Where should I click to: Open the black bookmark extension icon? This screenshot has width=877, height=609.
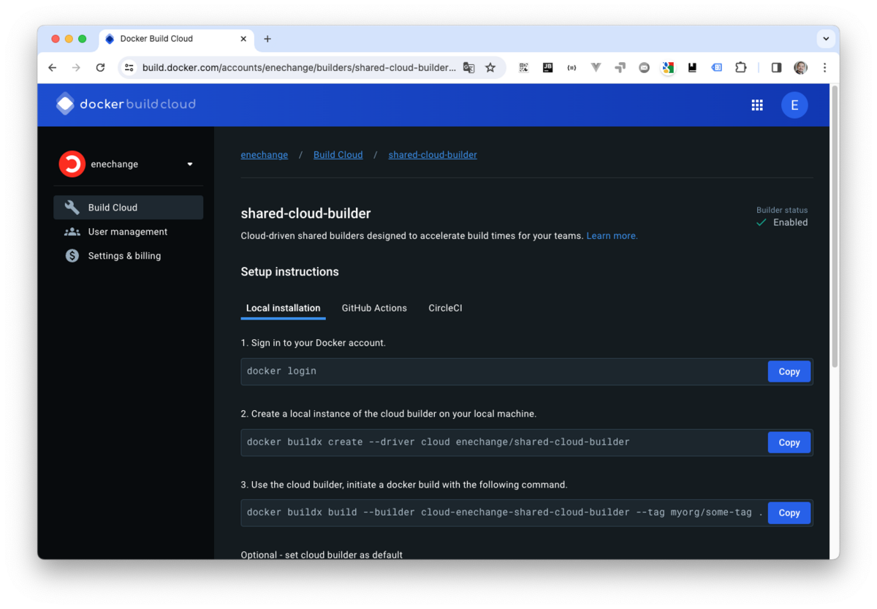coord(692,67)
